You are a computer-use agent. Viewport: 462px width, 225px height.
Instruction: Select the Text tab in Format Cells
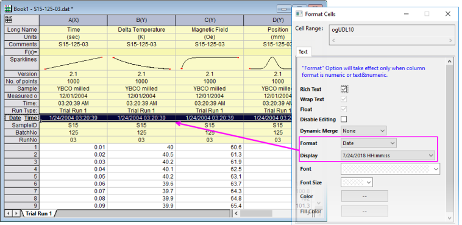303,52
